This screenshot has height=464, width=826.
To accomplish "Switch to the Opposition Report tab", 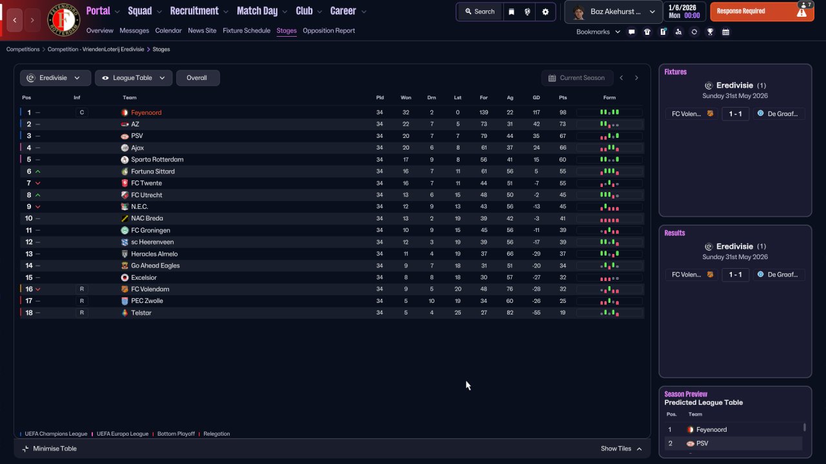I will tap(328, 30).
